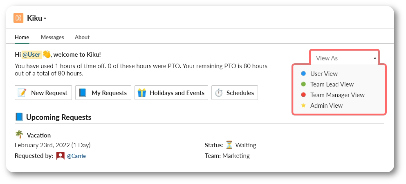This screenshot has height=184, width=406.
Task: Click the palm tree Vacation icon
Action: pyautogui.click(x=19, y=135)
